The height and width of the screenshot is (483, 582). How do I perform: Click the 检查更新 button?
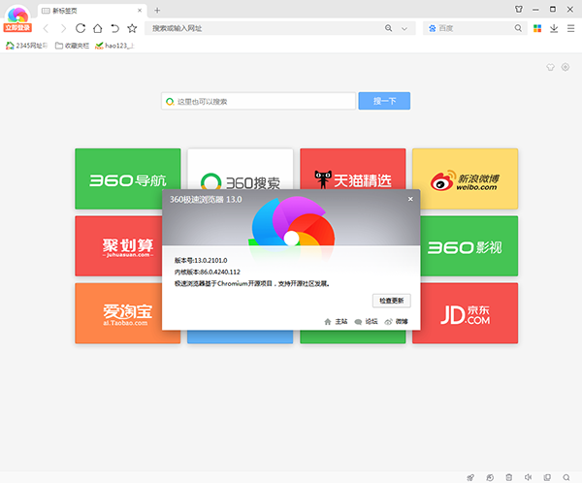click(x=392, y=301)
